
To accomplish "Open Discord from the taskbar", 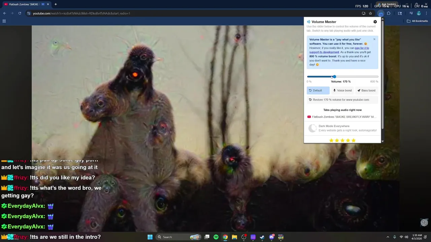I will (272, 237).
